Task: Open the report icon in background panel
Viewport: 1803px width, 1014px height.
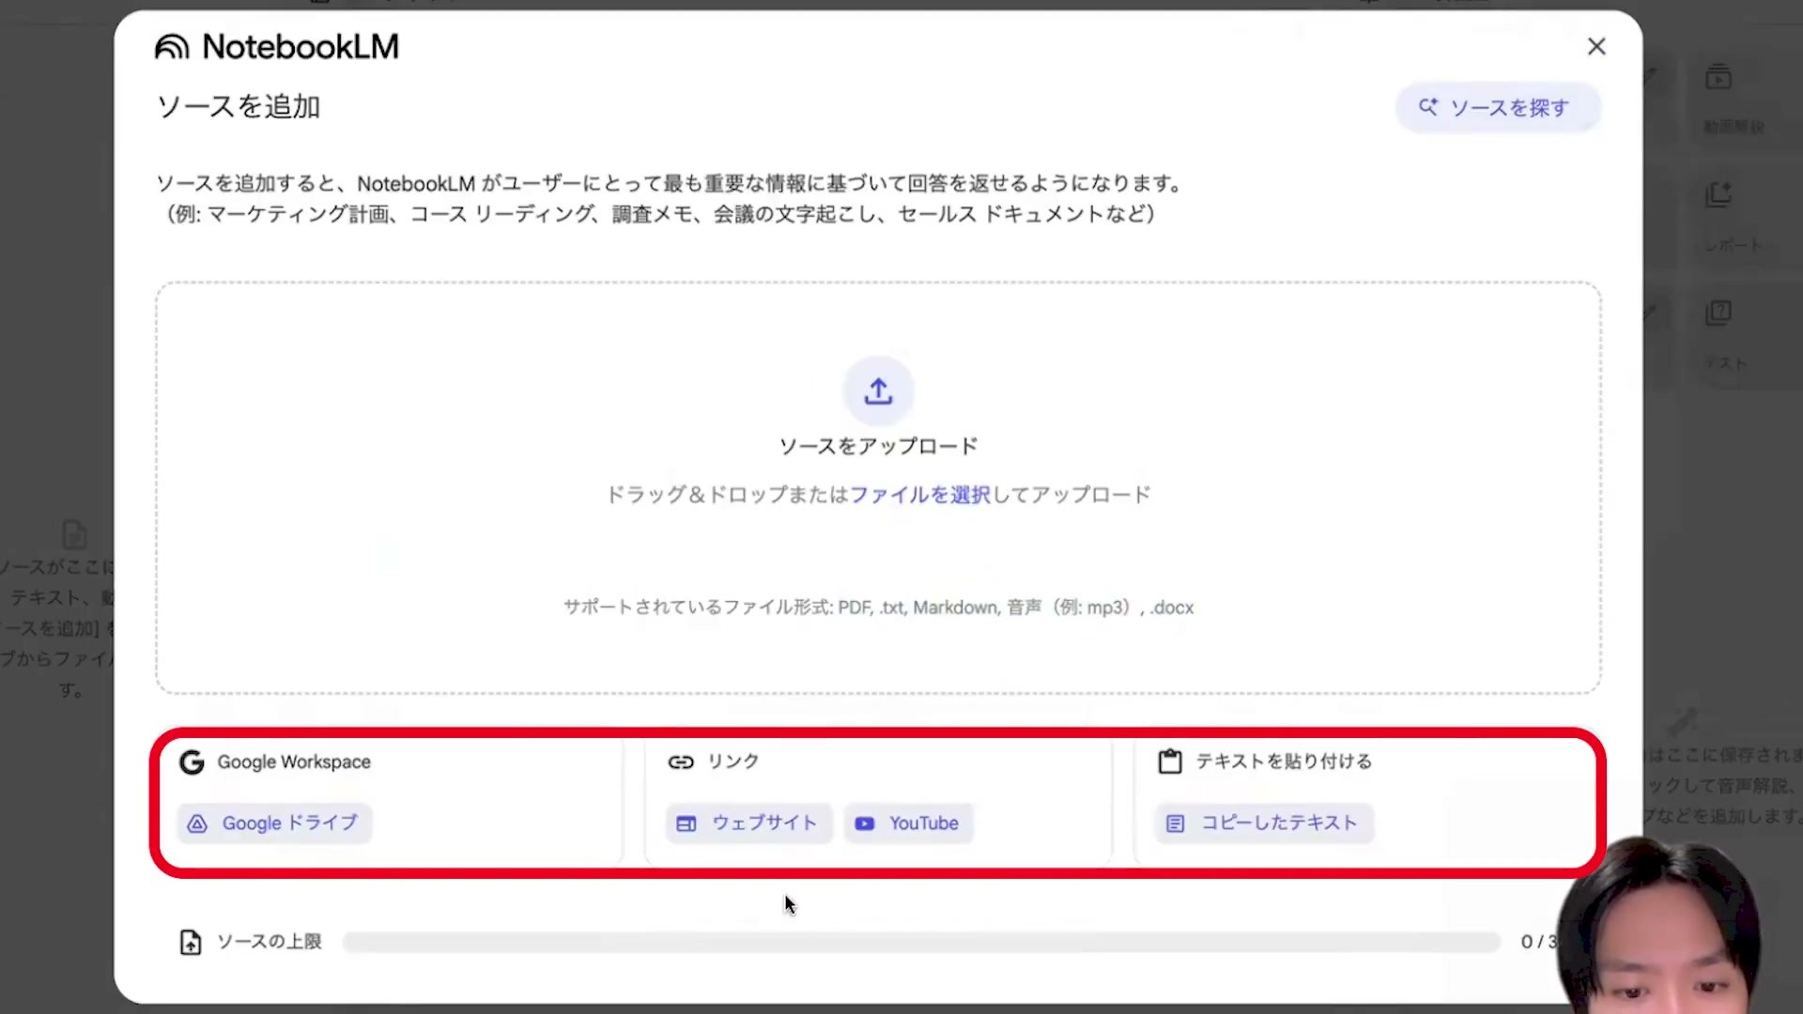Action: click(1718, 194)
